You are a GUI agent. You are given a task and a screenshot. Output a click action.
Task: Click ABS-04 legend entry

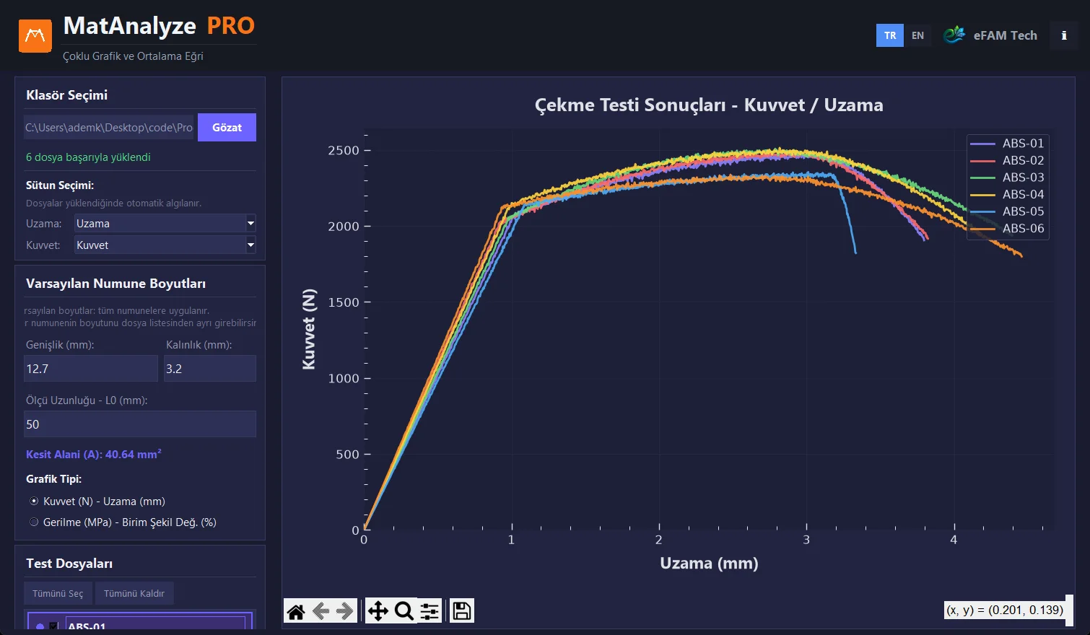(1008, 194)
